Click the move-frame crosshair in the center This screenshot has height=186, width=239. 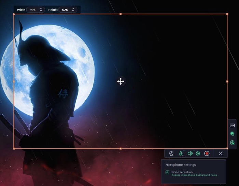click(x=121, y=81)
